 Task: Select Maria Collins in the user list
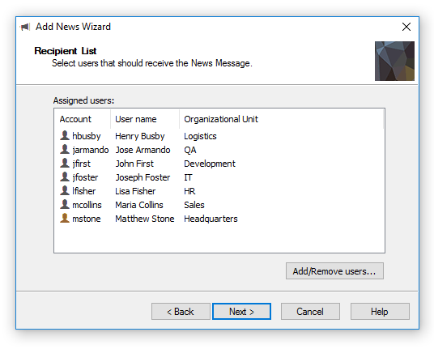click(x=139, y=205)
